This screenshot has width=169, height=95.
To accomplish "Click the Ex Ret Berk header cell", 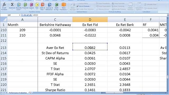I will pyautogui.click(x=125, y=25).
